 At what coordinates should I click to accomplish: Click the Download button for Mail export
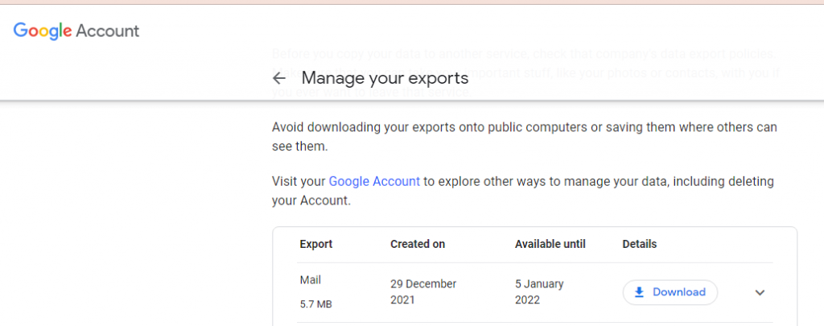click(670, 292)
